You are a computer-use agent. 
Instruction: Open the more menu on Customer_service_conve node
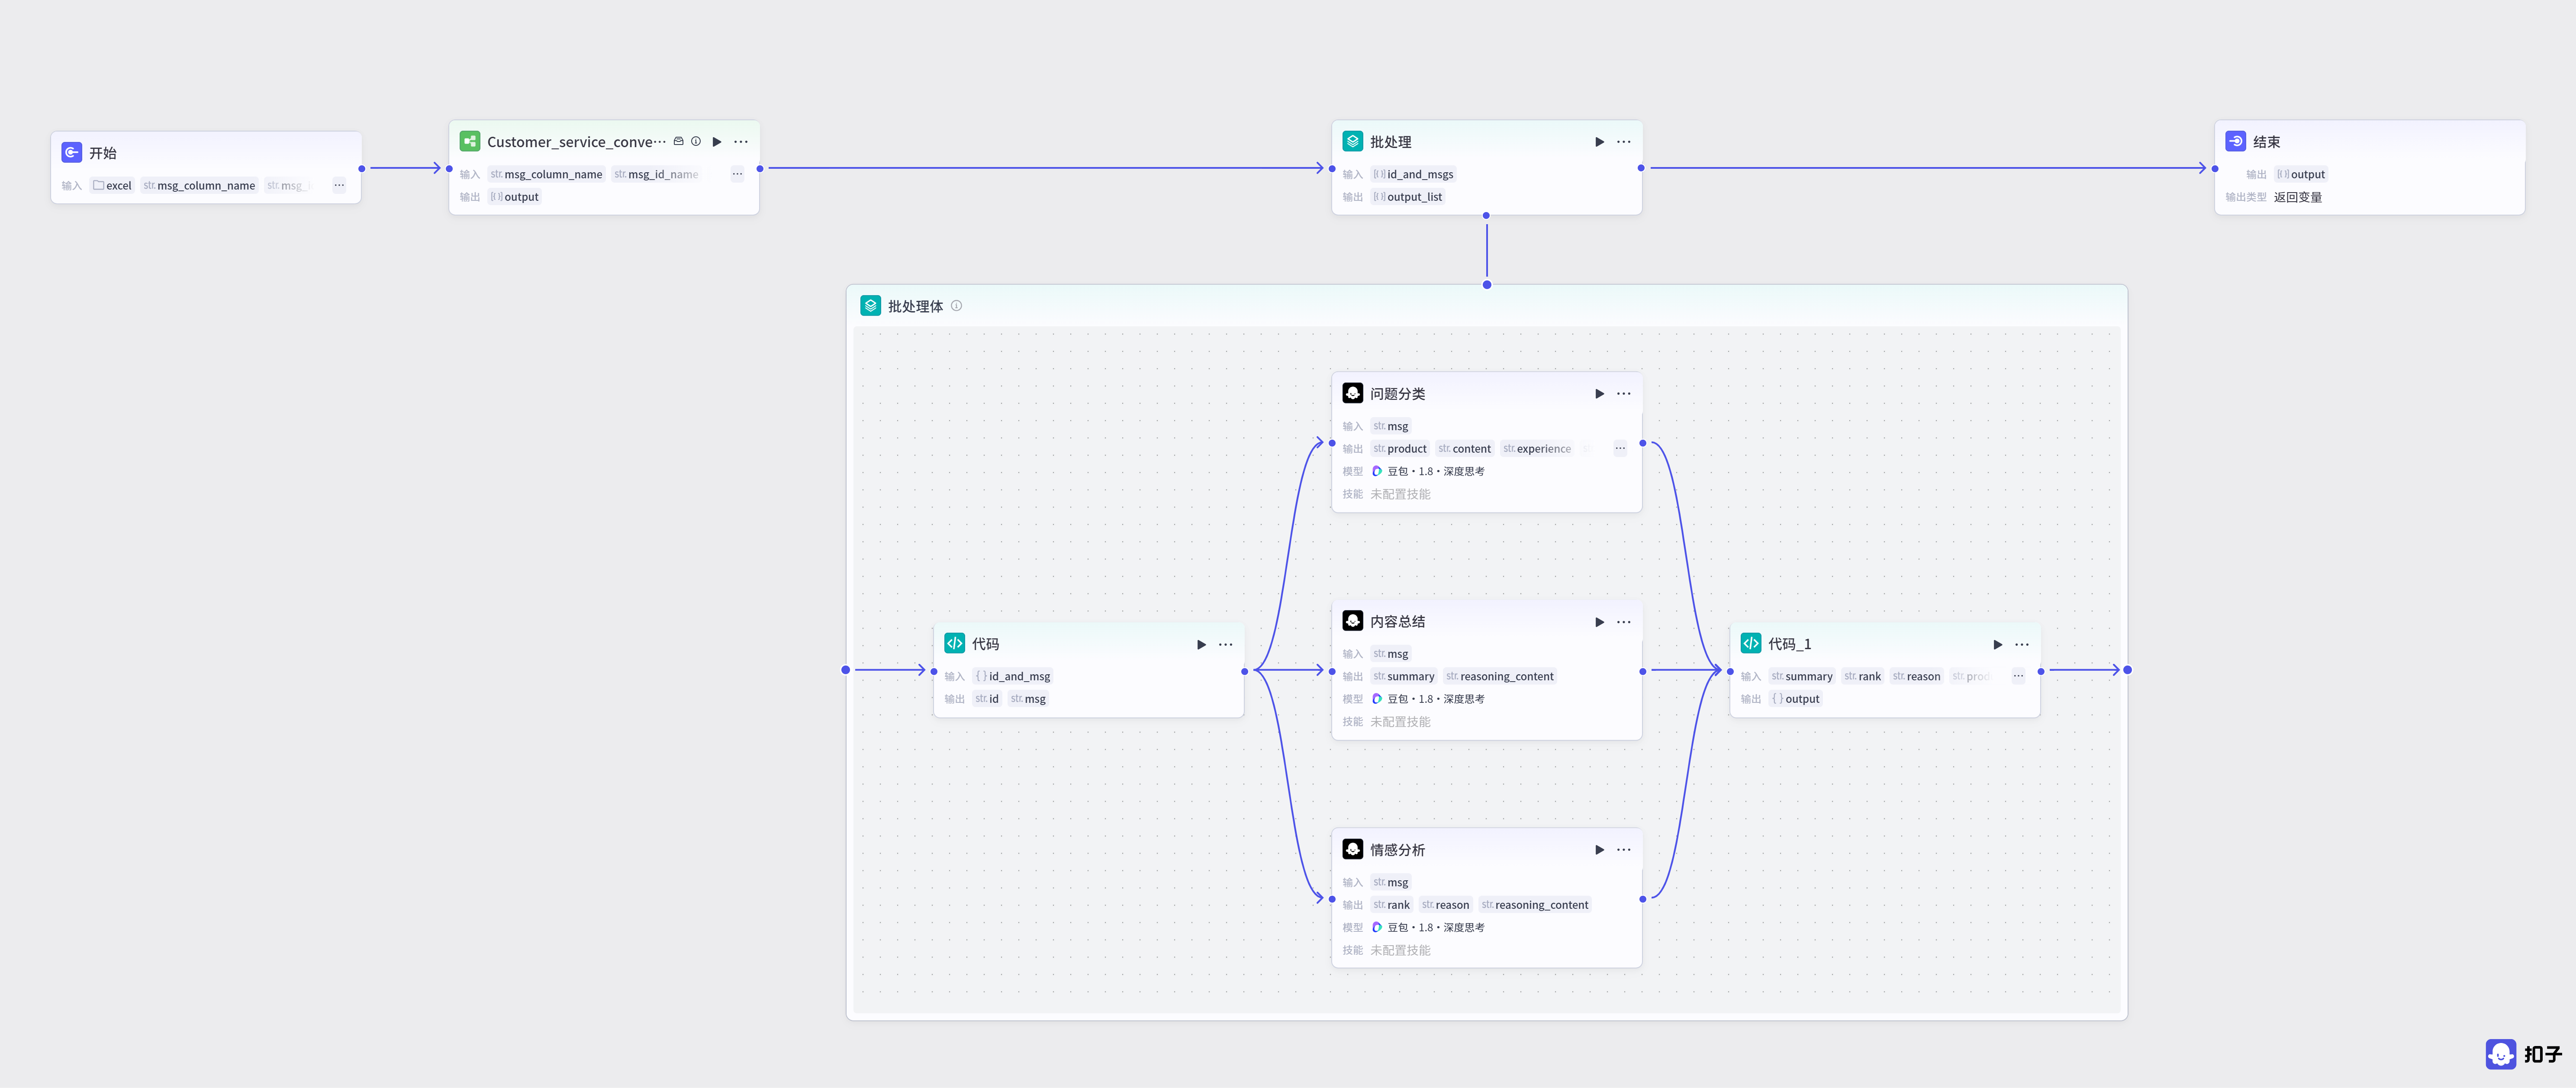tap(741, 142)
